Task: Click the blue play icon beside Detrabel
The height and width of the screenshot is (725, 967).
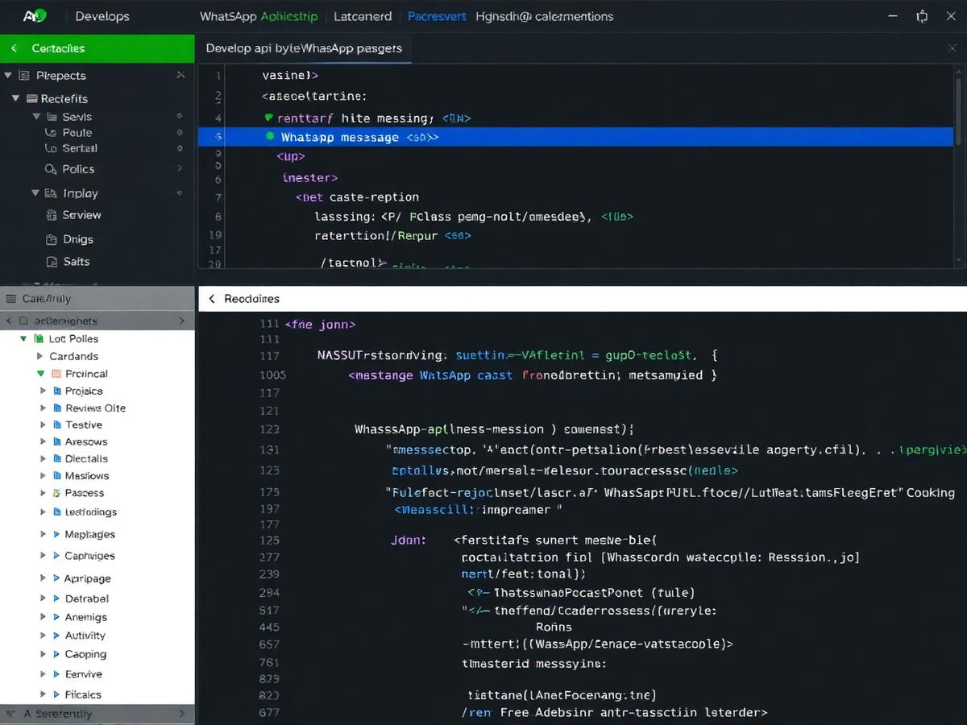Action: [56, 599]
